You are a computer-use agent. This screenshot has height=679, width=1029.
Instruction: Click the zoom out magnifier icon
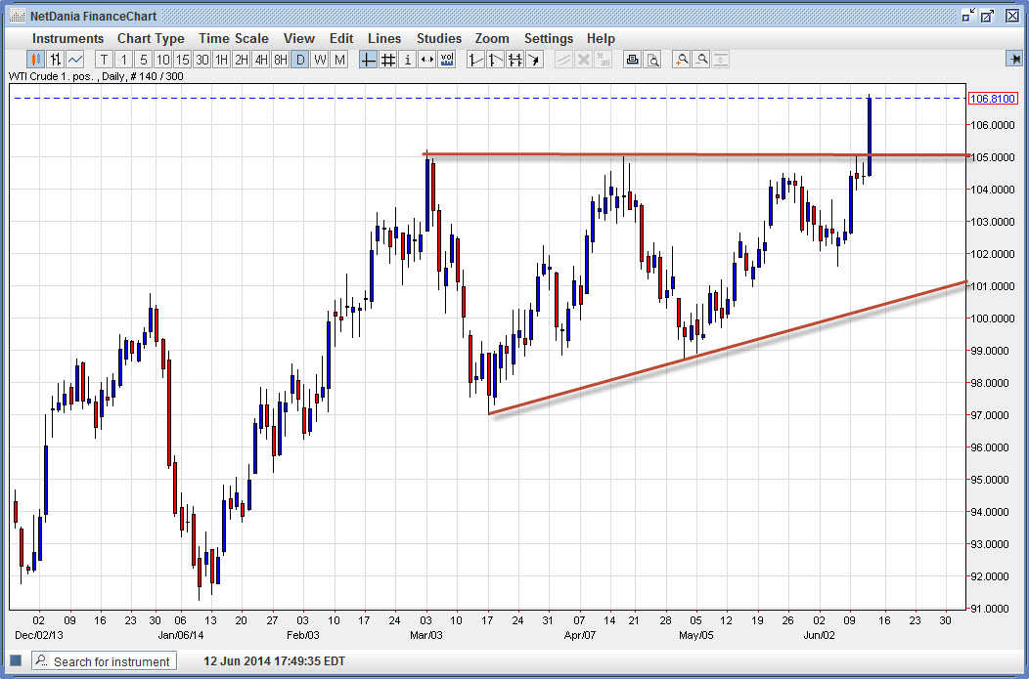tap(701, 60)
